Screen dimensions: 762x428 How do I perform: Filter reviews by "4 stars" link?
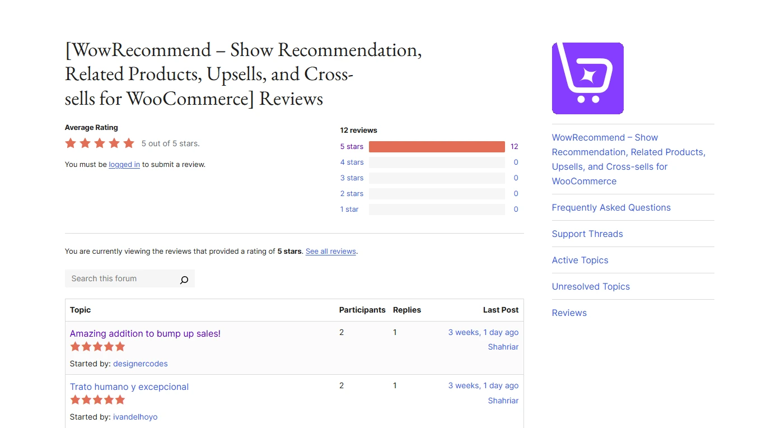point(352,162)
